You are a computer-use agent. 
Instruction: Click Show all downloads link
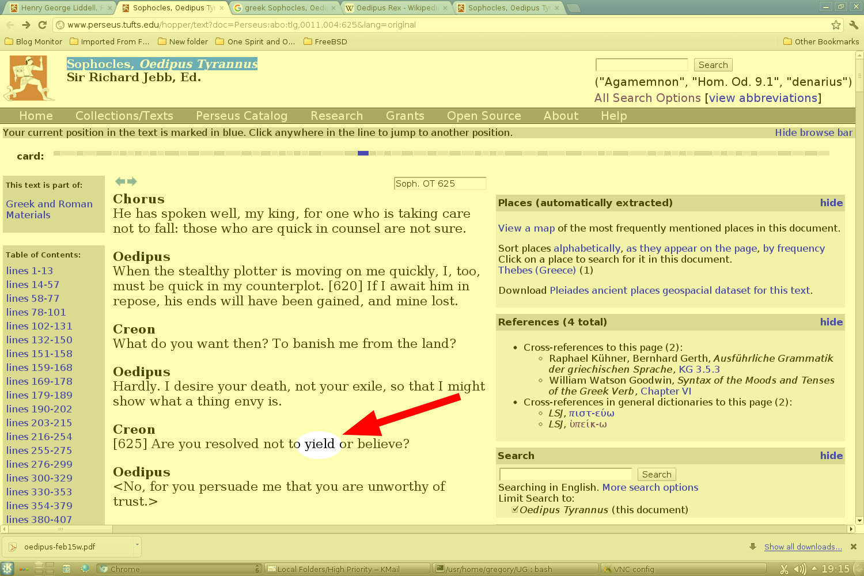(x=803, y=547)
